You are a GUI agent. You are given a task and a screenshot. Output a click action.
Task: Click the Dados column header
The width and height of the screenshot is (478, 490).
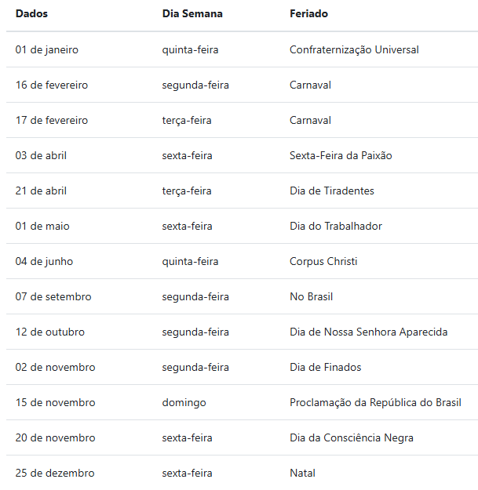[31, 14]
